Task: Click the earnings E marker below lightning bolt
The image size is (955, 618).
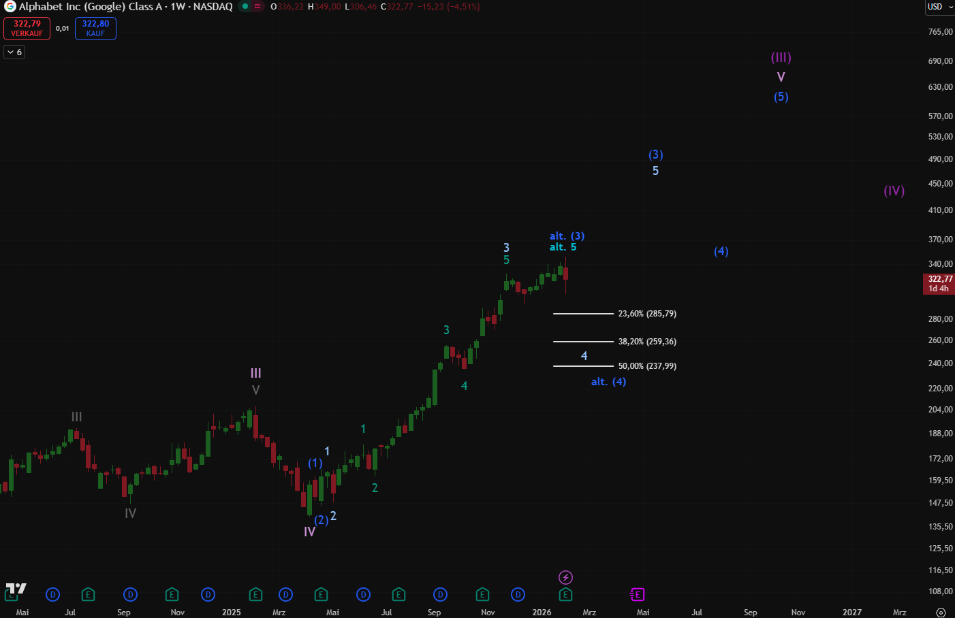Action: [565, 595]
